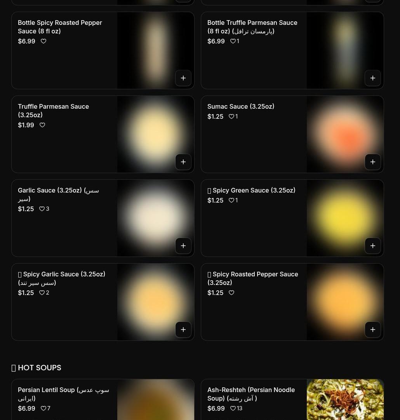Favorite the Sumac Sauce heart icon
This screenshot has width=400, height=420.
(231, 116)
